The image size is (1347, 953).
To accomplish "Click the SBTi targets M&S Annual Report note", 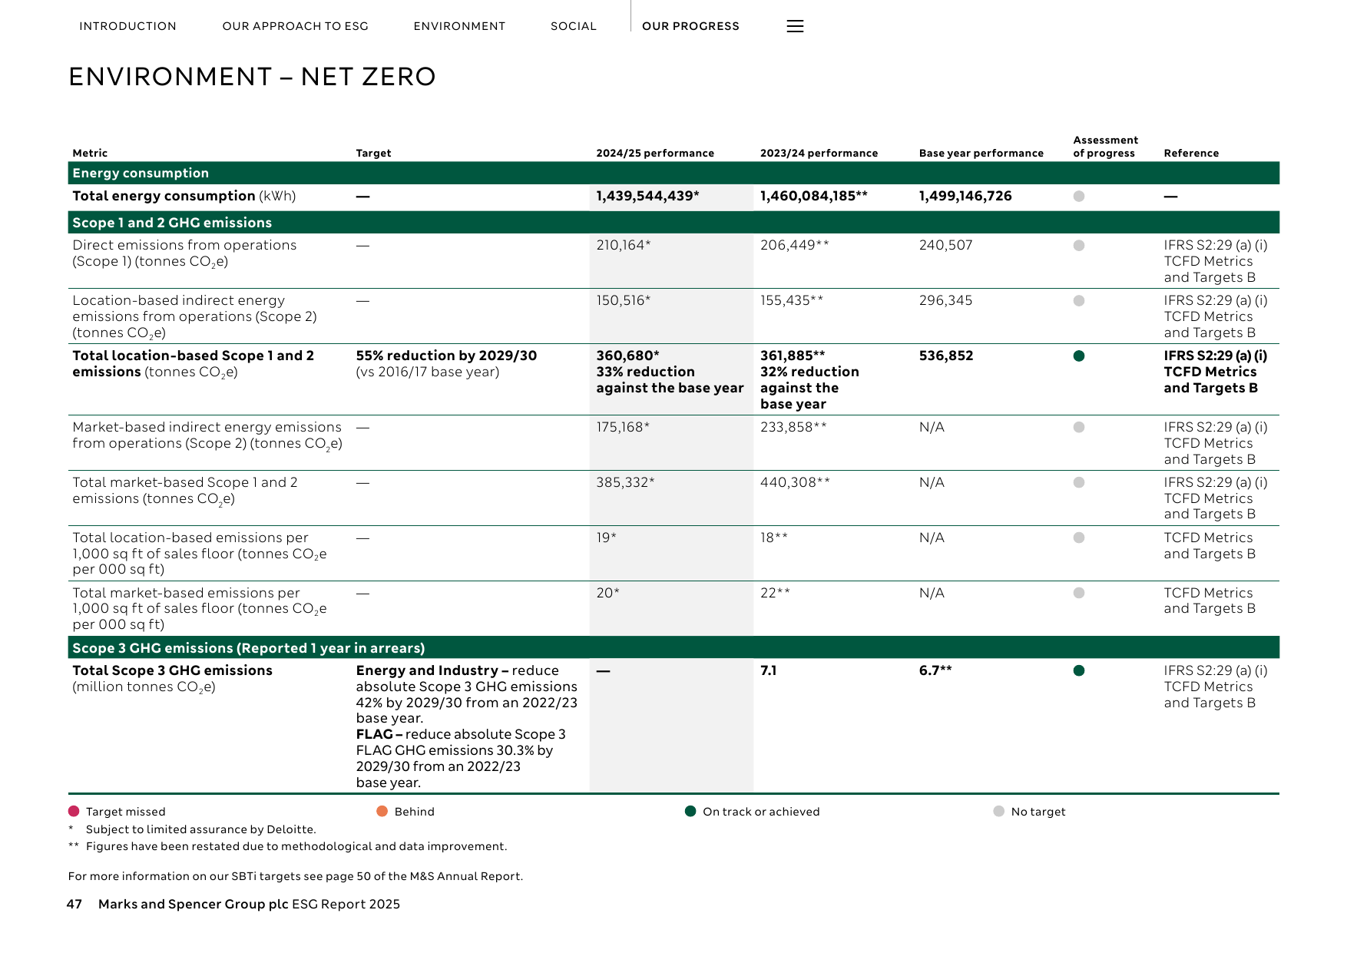I will click(x=296, y=876).
